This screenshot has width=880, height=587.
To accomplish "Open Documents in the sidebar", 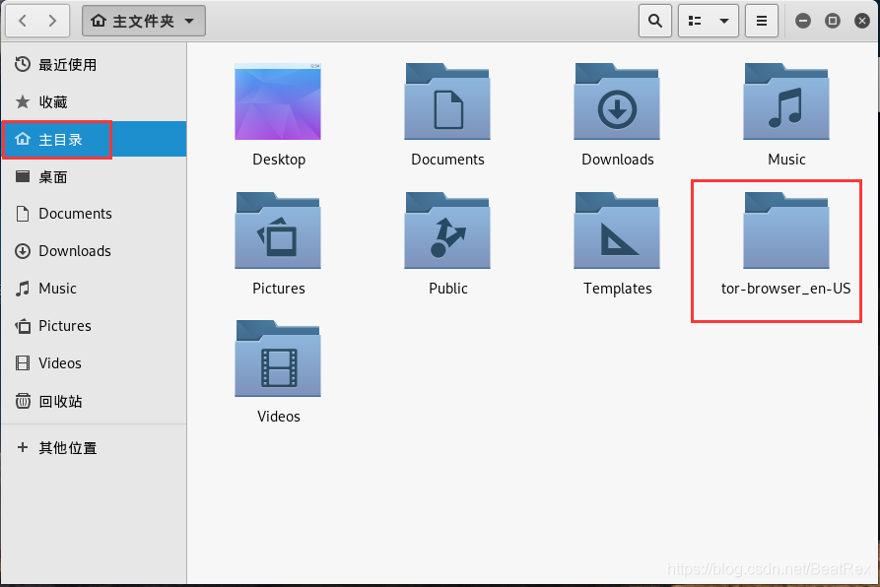I will pos(94,214).
